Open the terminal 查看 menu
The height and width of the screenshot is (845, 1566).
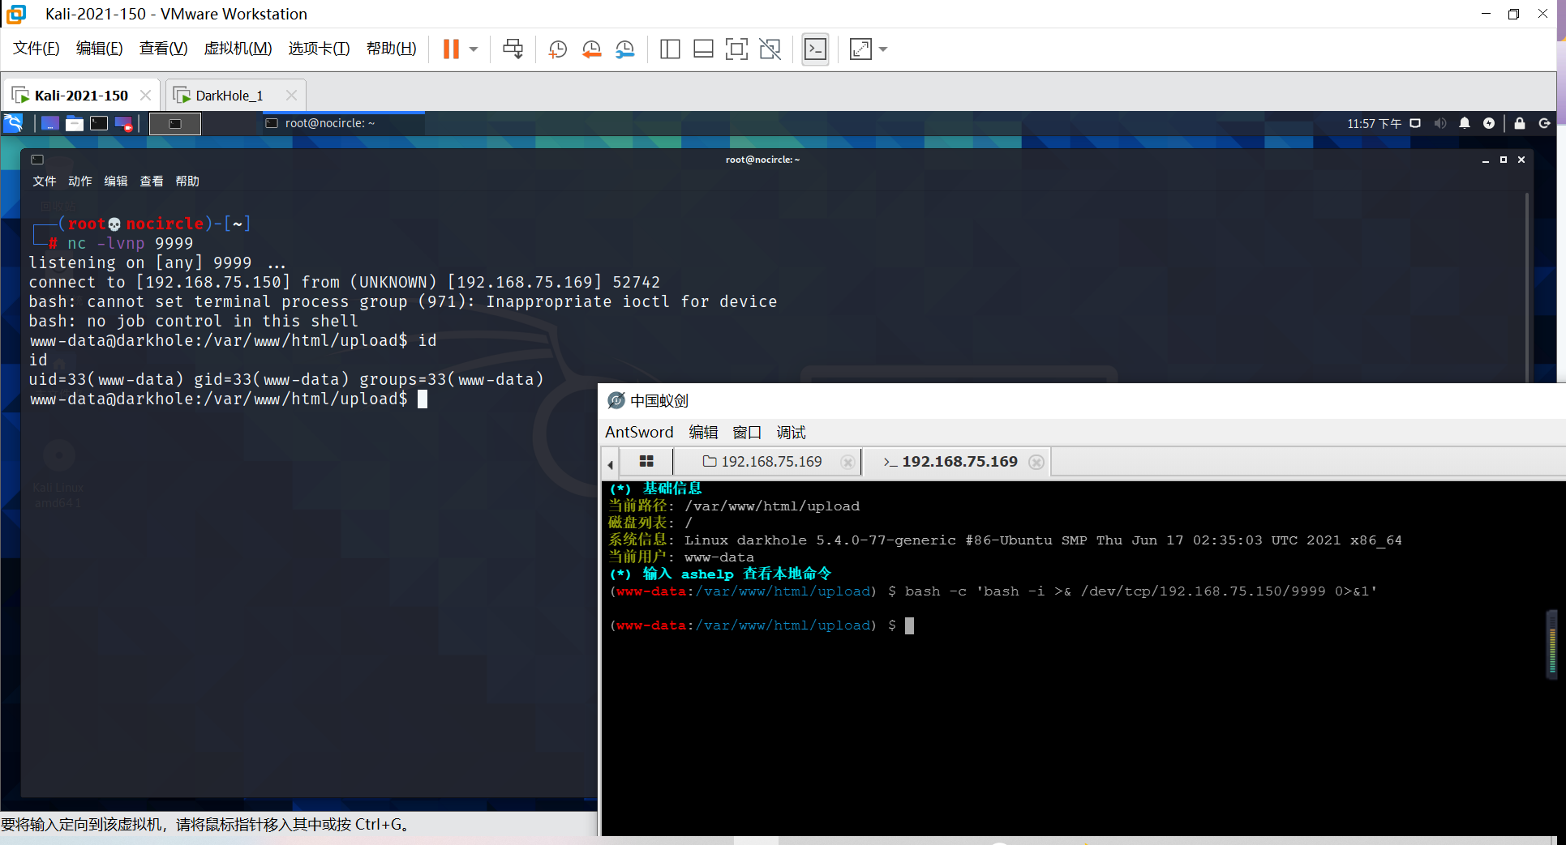point(152,181)
